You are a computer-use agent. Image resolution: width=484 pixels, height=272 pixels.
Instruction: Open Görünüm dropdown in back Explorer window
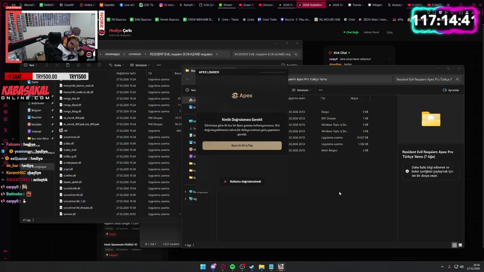(140, 65)
